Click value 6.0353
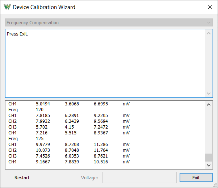 pos(72,156)
